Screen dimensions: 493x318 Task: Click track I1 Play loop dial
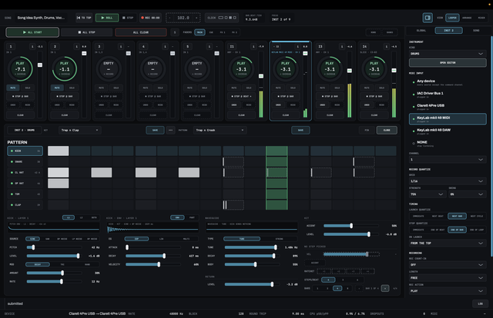click(241, 68)
